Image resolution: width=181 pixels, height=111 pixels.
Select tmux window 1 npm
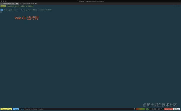pyautogui.click(x=16, y=109)
